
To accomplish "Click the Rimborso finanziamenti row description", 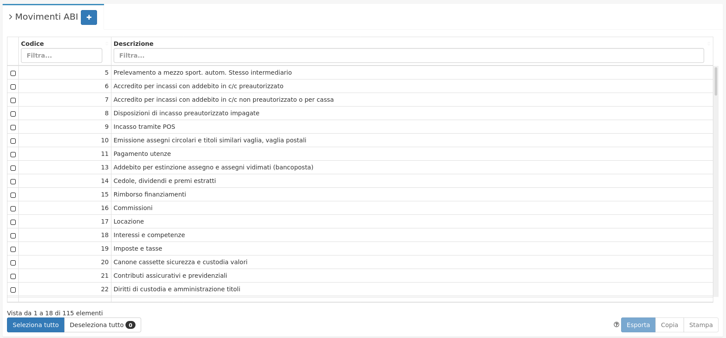I will click(149, 194).
